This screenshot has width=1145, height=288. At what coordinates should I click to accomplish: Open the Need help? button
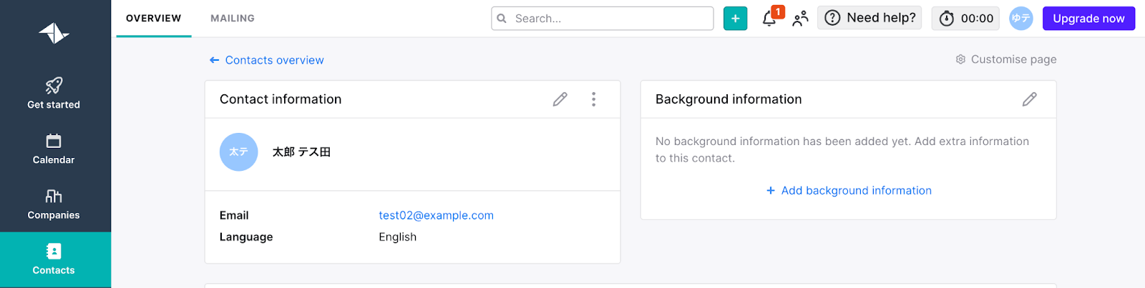pyautogui.click(x=869, y=19)
